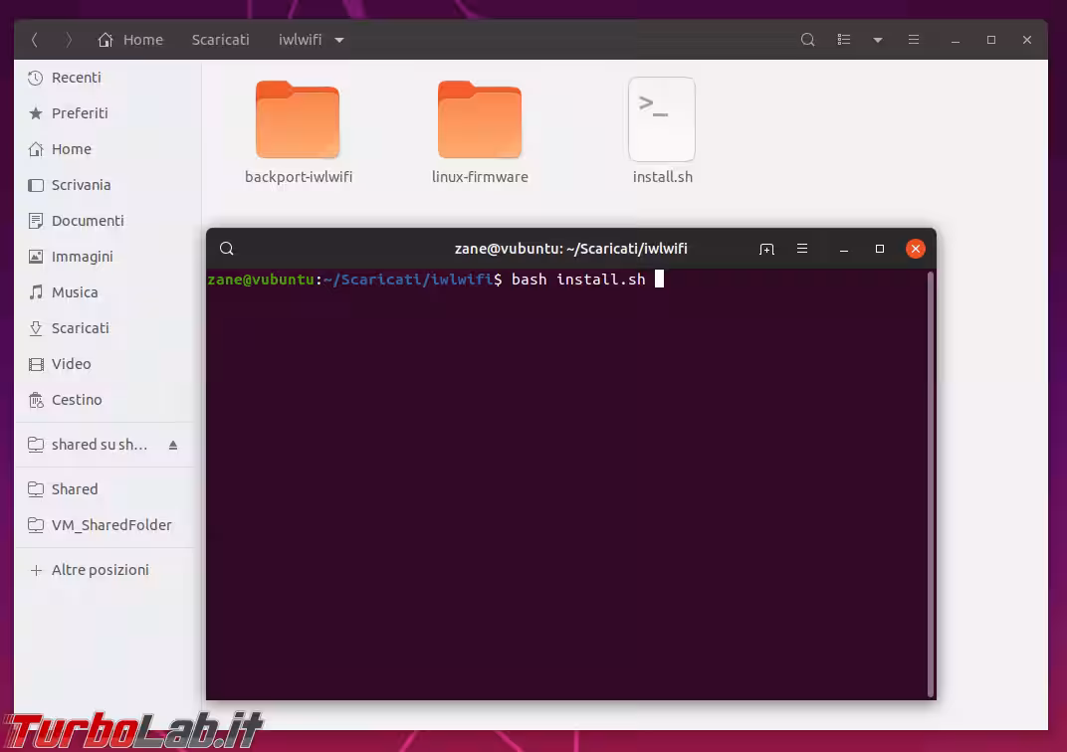Expand the iwlwifi path dropdown arrow
The width and height of the screenshot is (1067, 752).
[x=339, y=40]
